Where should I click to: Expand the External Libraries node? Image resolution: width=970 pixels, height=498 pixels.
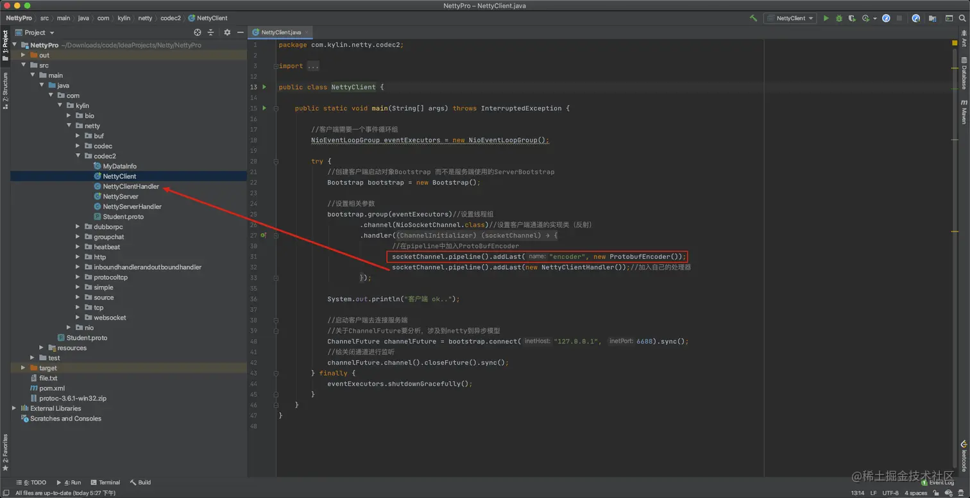tap(14, 408)
